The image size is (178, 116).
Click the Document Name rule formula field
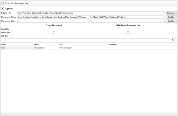click(128, 17)
